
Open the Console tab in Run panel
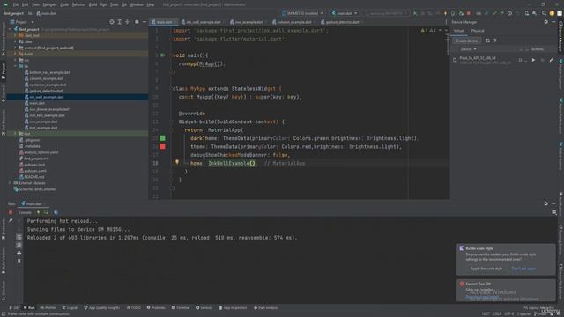pyautogui.click(x=25, y=212)
